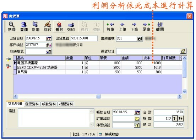Go to next record with 下筆
196x140 pixels.
point(134,26)
